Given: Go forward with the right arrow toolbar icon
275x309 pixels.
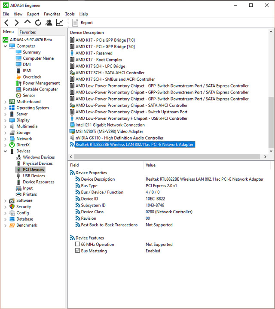Looking at the screenshot, I should click(x=17, y=23).
